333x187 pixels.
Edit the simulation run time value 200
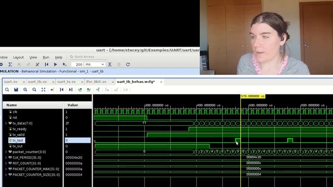(x=77, y=64)
